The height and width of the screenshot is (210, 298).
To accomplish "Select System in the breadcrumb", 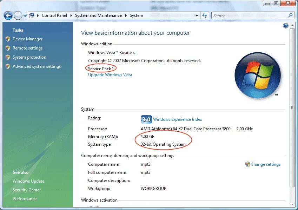I will pyautogui.click(x=136, y=15).
